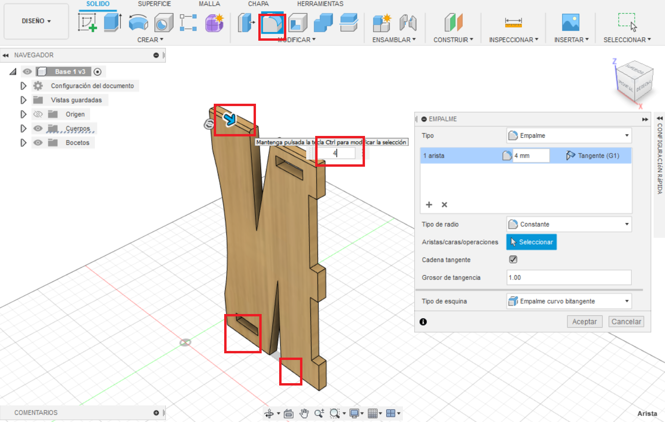Open the Display Settings monitor icon
The height and width of the screenshot is (422, 665).
coord(354,413)
